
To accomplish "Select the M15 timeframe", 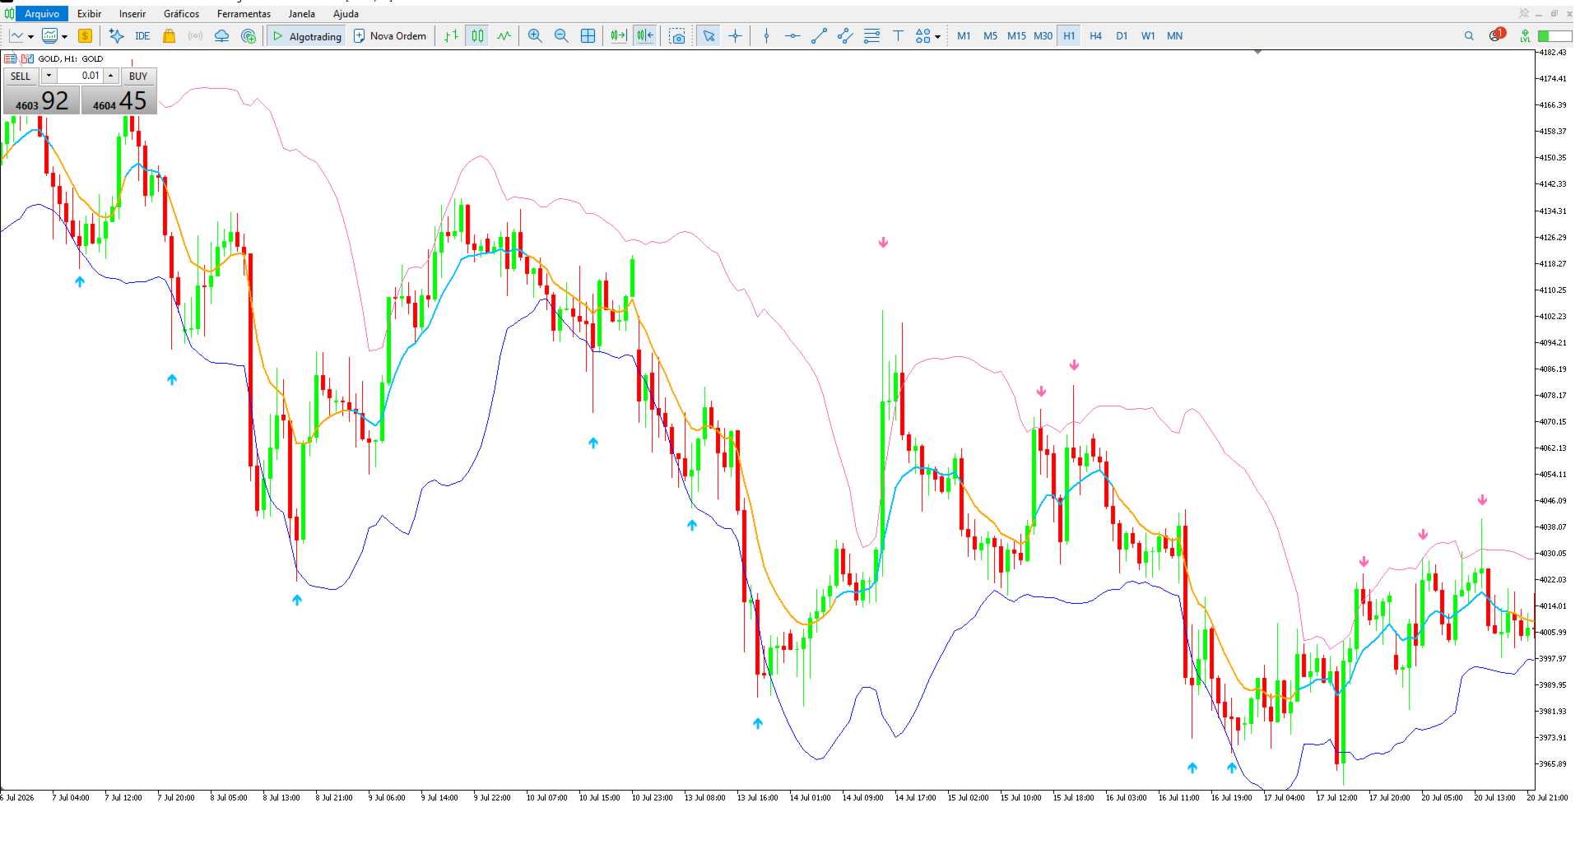I will pos(1016,36).
